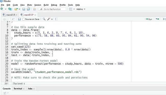Viewport: 166px width, 95px height.
Task: Click the Compile Report notebook icon
Action: click(56, 19)
